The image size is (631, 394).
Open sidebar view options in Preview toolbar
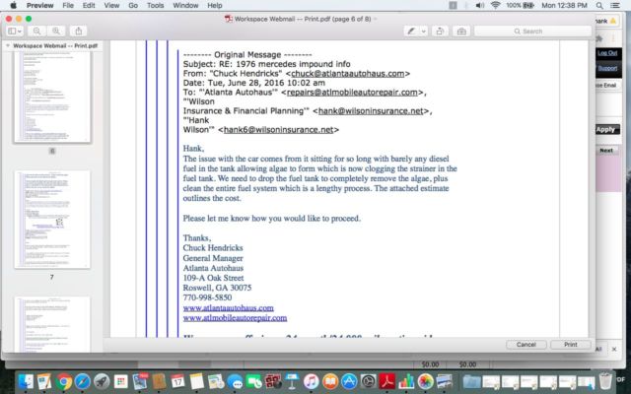(x=15, y=31)
